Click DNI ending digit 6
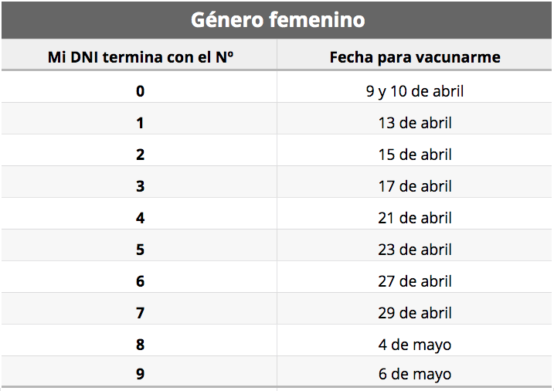The height and width of the screenshot is (391, 554). (141, 281)
